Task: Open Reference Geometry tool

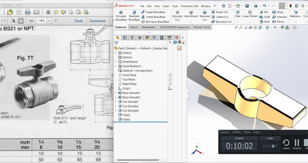Action: click(x=296, y=14)
